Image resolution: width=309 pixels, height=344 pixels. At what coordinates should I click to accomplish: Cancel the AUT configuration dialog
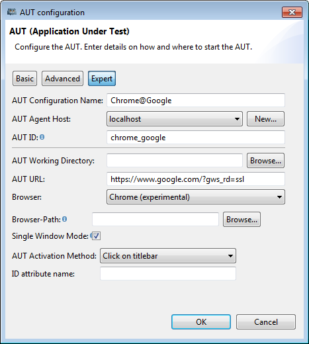pyautogui.click(x=266, y=322)
